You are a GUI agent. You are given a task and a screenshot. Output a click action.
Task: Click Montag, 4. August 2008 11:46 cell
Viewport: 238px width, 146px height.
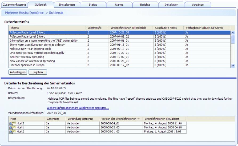(x=164, y=123)
